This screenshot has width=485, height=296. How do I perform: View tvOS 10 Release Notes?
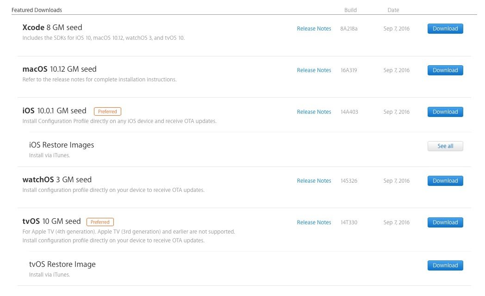click(x=314, y=222)
